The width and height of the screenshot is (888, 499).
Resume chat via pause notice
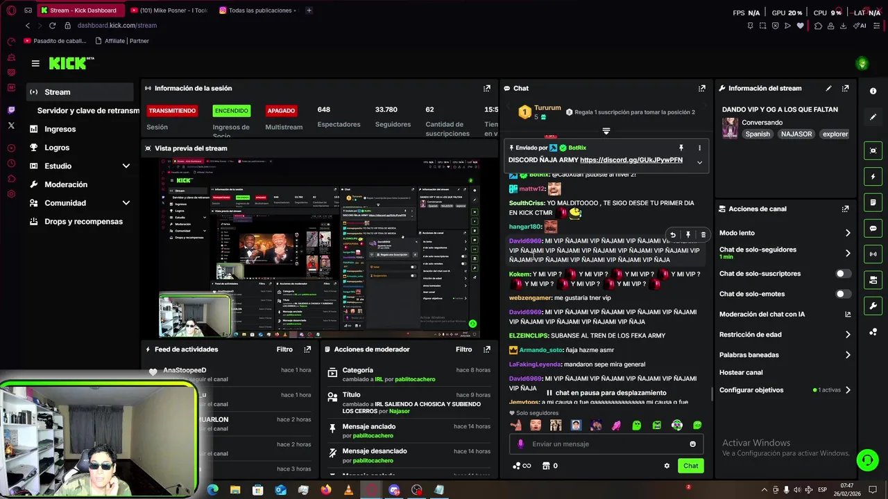coord(606,393)
